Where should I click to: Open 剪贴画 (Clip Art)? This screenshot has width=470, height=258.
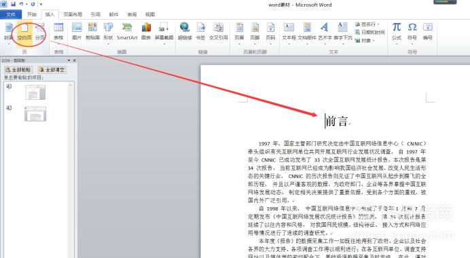coord(92,31)
